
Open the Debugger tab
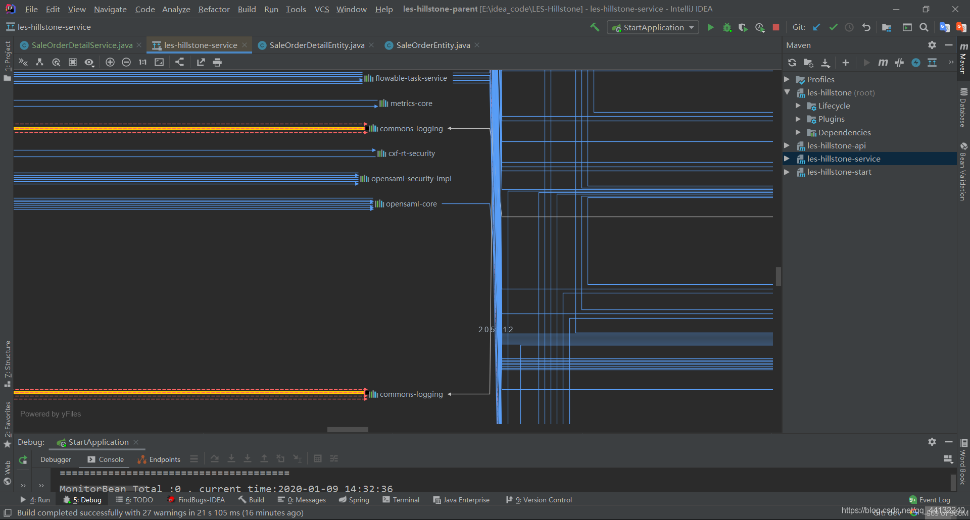click(x=56, y=459)
